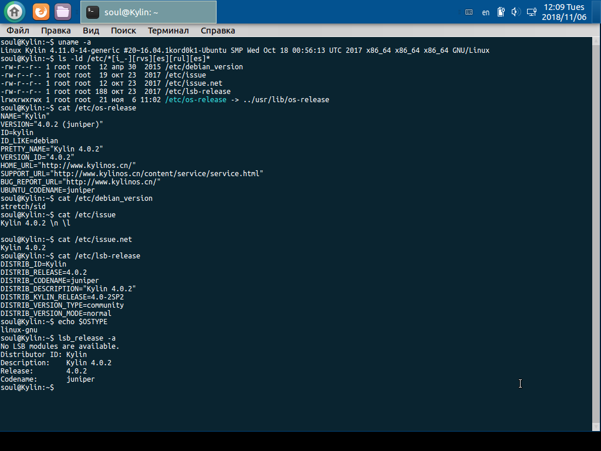The height and width of the screenshot is (451, 601).
Task: Open the Вид menu
Action: pos(91,31)
